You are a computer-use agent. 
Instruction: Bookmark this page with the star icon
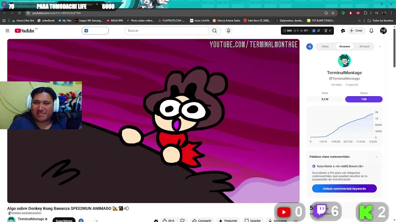pyautogui.click(x=333, y=13)
